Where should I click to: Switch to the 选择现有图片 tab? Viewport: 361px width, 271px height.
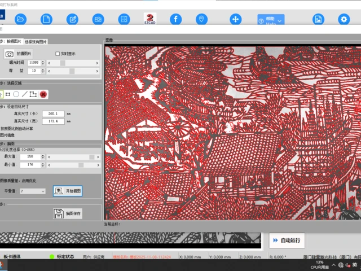tap(36, 42)
